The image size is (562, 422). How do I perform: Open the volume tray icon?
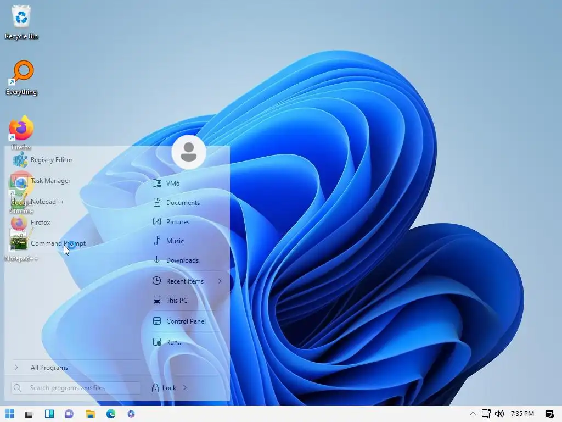499,414
